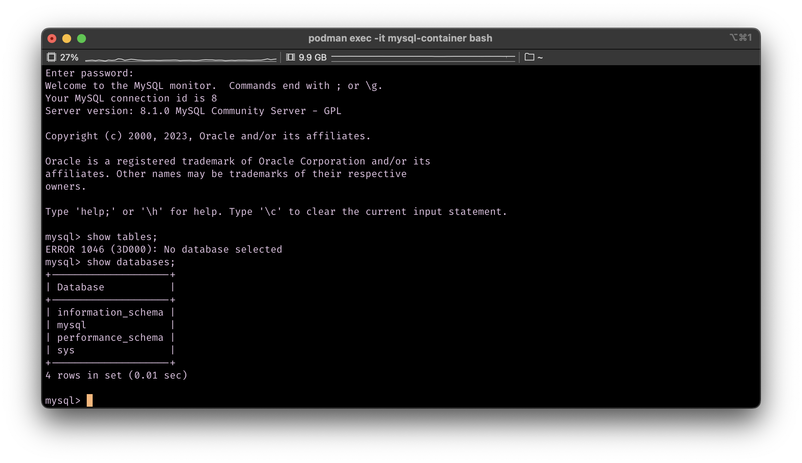This screenshot has height=463, width=802.
Task: Click the 'Database' column header in results
Action: click(x=80, y=287)
